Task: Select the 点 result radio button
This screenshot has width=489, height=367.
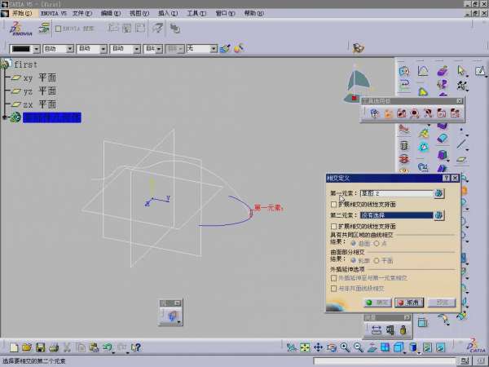Action: [x=377, y=242]
